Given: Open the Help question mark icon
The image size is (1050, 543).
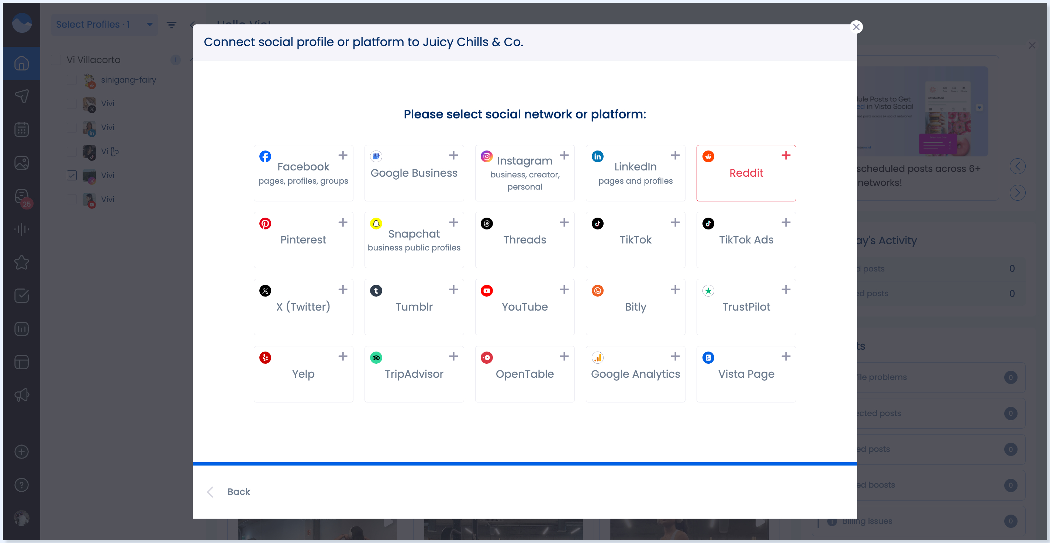Looking at the screenshot, I should tap(22, 485).
